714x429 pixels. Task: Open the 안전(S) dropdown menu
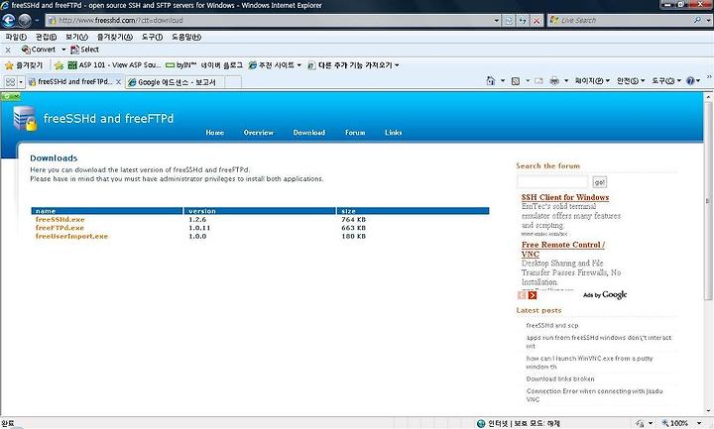pyautogui.click(x=631, y=81)
